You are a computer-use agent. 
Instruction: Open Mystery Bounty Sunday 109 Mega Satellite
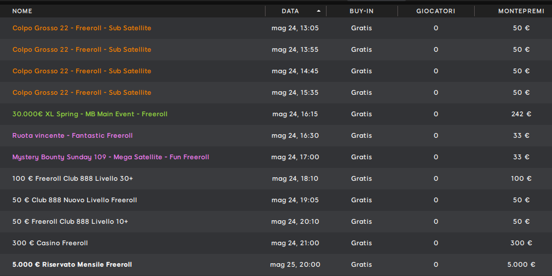pyautogui.click(x=276, y=157)
